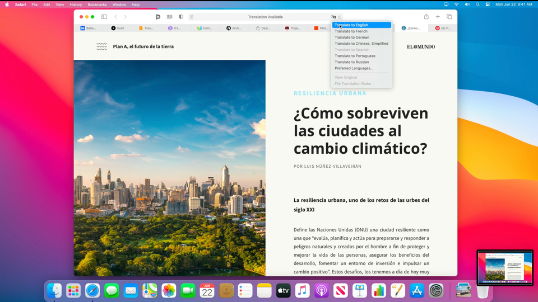The image size is (538, 302).
Task: Open Launchpad from the dock
Action: coord(73,291)
